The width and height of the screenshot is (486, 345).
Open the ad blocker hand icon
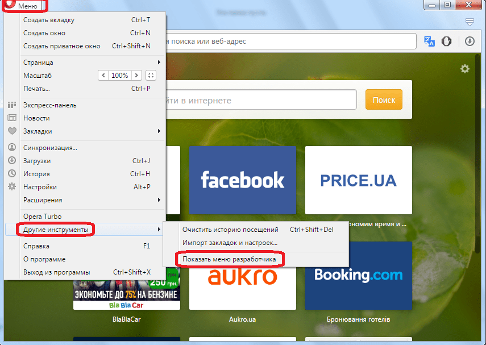(447, 41)
